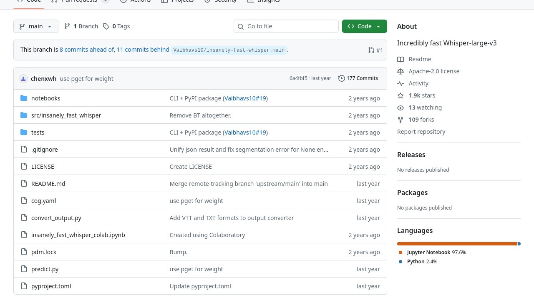Open commit history via the 177 Commits clock icon
Viewport: 534px width, 300px height.
point(342,78)
